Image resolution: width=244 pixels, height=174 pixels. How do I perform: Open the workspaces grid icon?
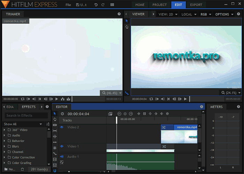tap(112, 5)
